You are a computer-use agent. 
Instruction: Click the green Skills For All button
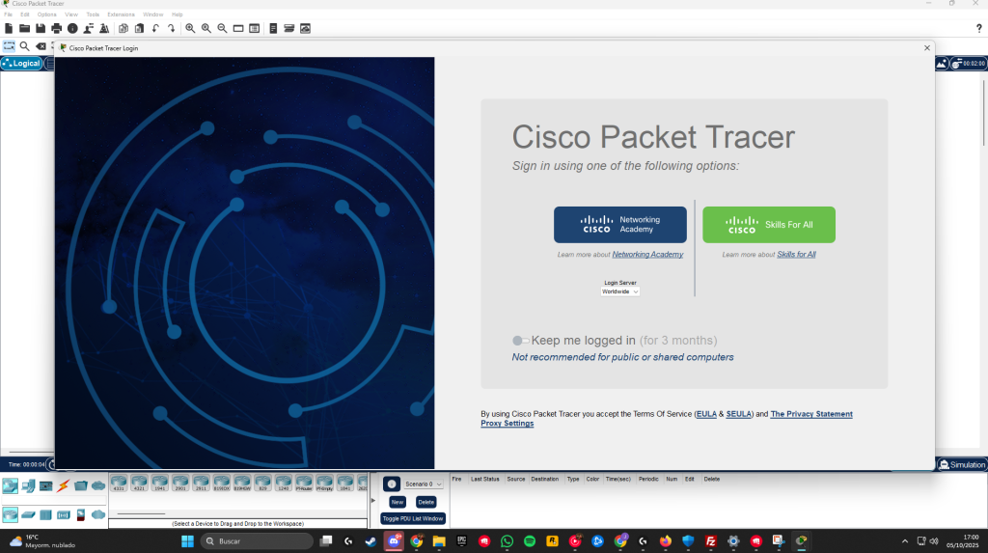[x=768, y=225]
